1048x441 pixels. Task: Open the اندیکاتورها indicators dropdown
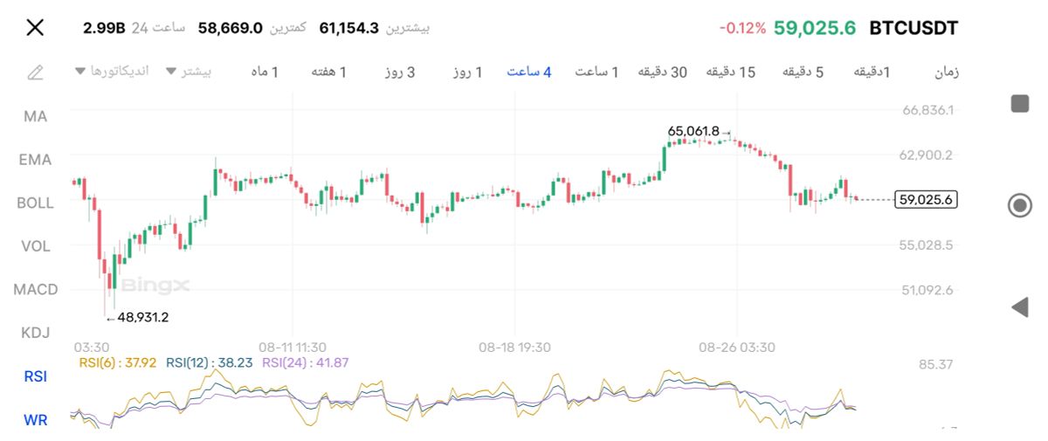click(x=112, y=71)
